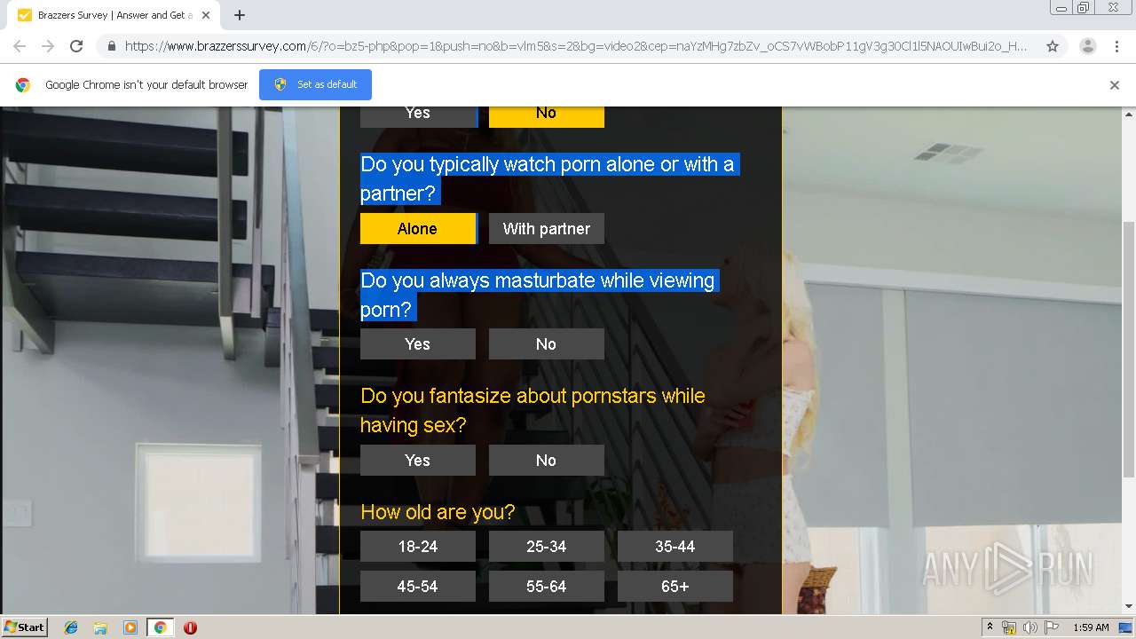Select With partner option

coord(546,228)
